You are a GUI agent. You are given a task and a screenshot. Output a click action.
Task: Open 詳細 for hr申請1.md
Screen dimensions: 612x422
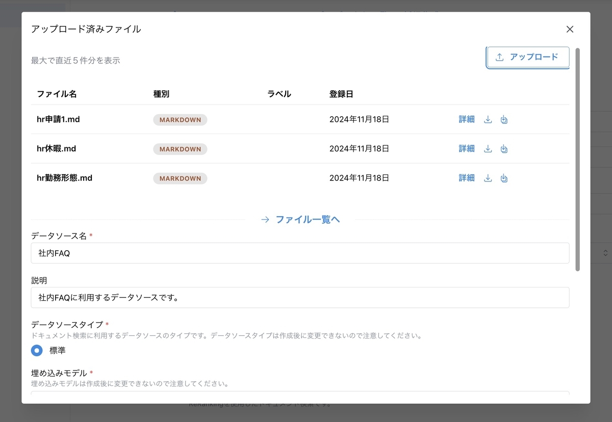[467, 119]
